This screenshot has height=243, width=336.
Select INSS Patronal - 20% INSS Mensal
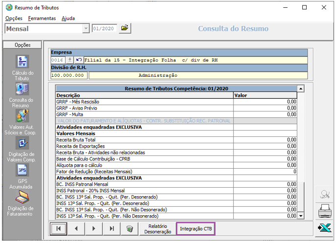[176, 191]
